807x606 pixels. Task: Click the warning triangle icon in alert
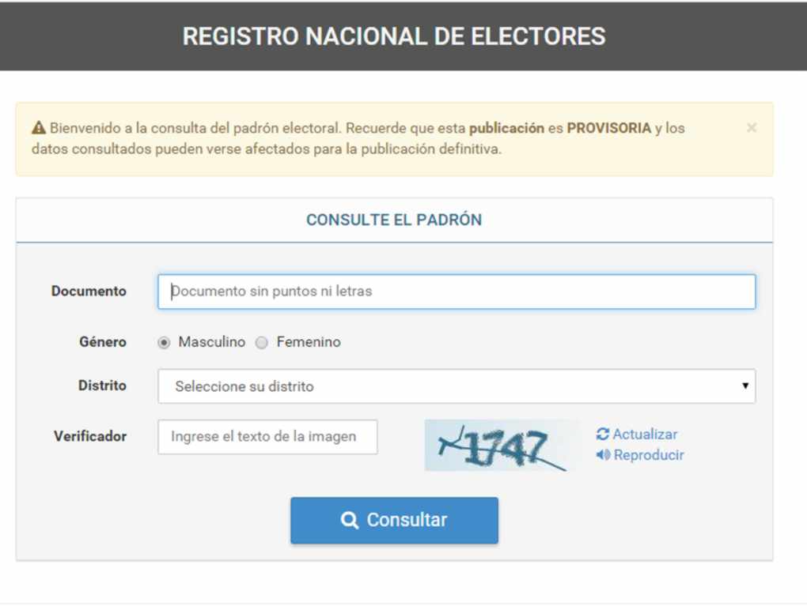[x=39, y=128]
